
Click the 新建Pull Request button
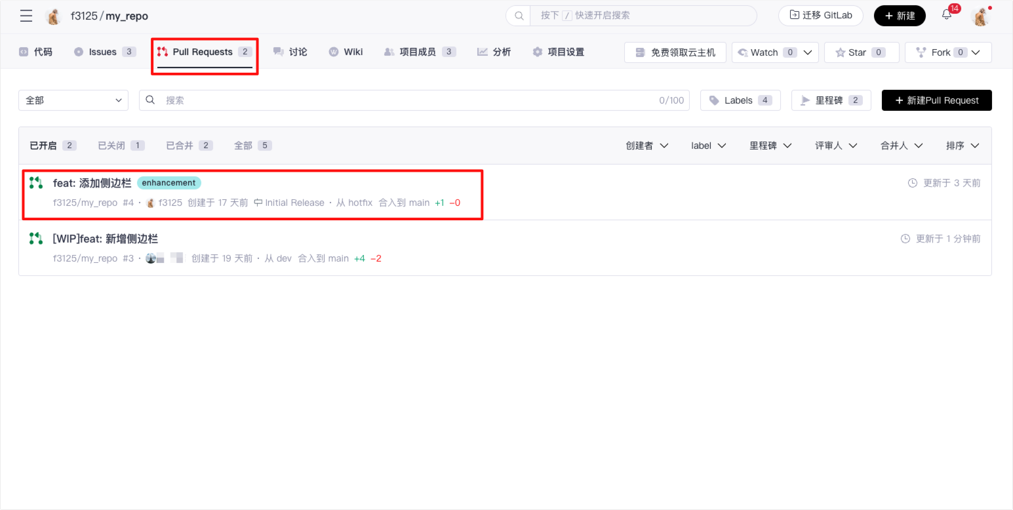[x=936, y=100]
